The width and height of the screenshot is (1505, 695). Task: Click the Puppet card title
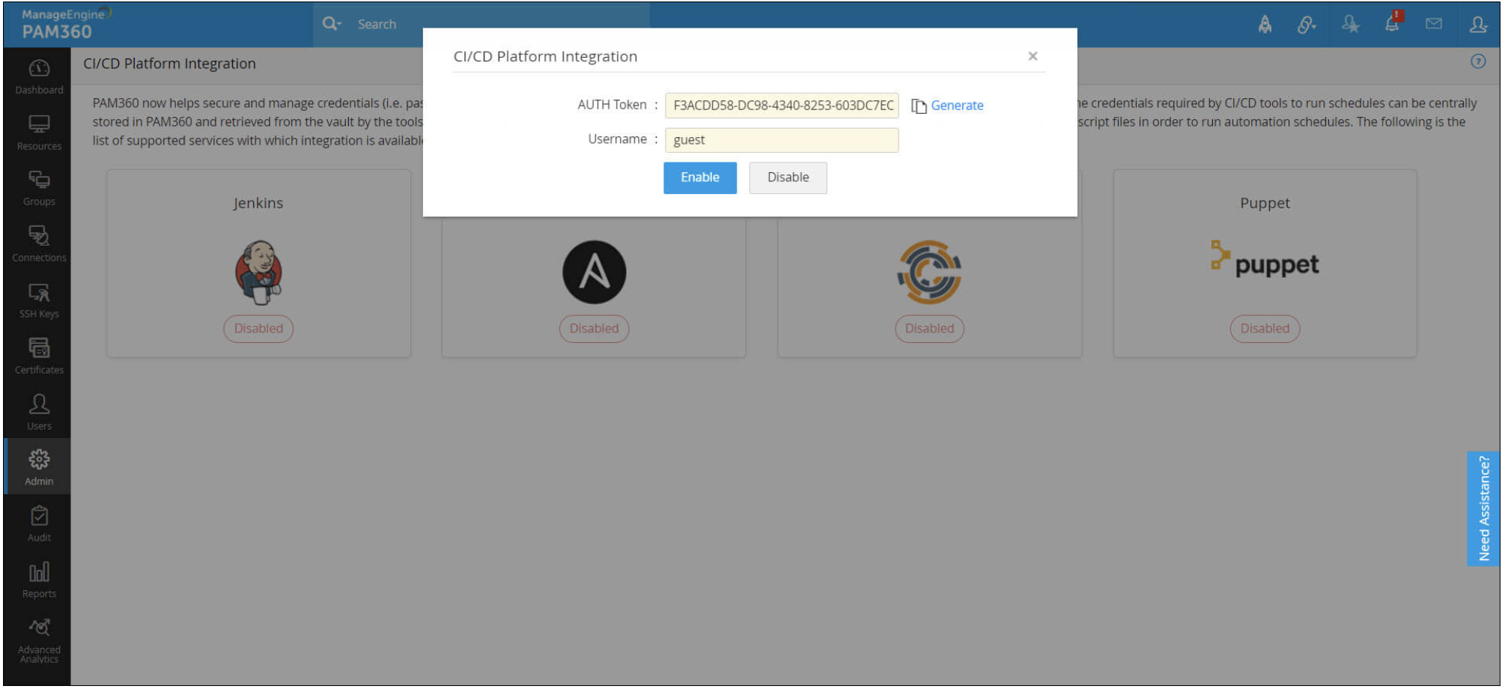(x=1265, y=203)
